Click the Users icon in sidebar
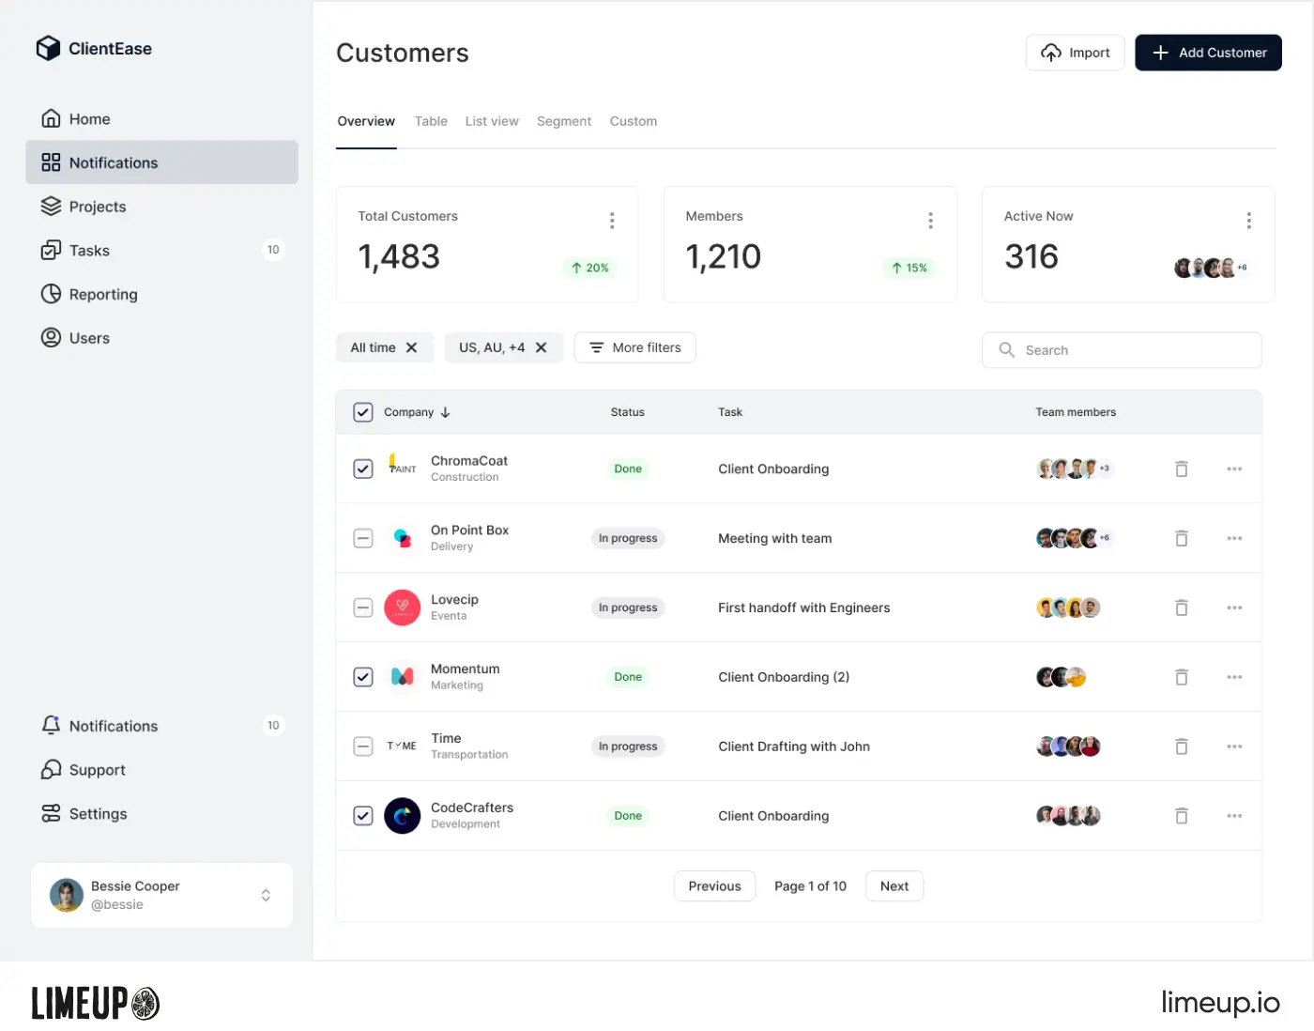The image size is (1314, 1031). coord(50,337)
